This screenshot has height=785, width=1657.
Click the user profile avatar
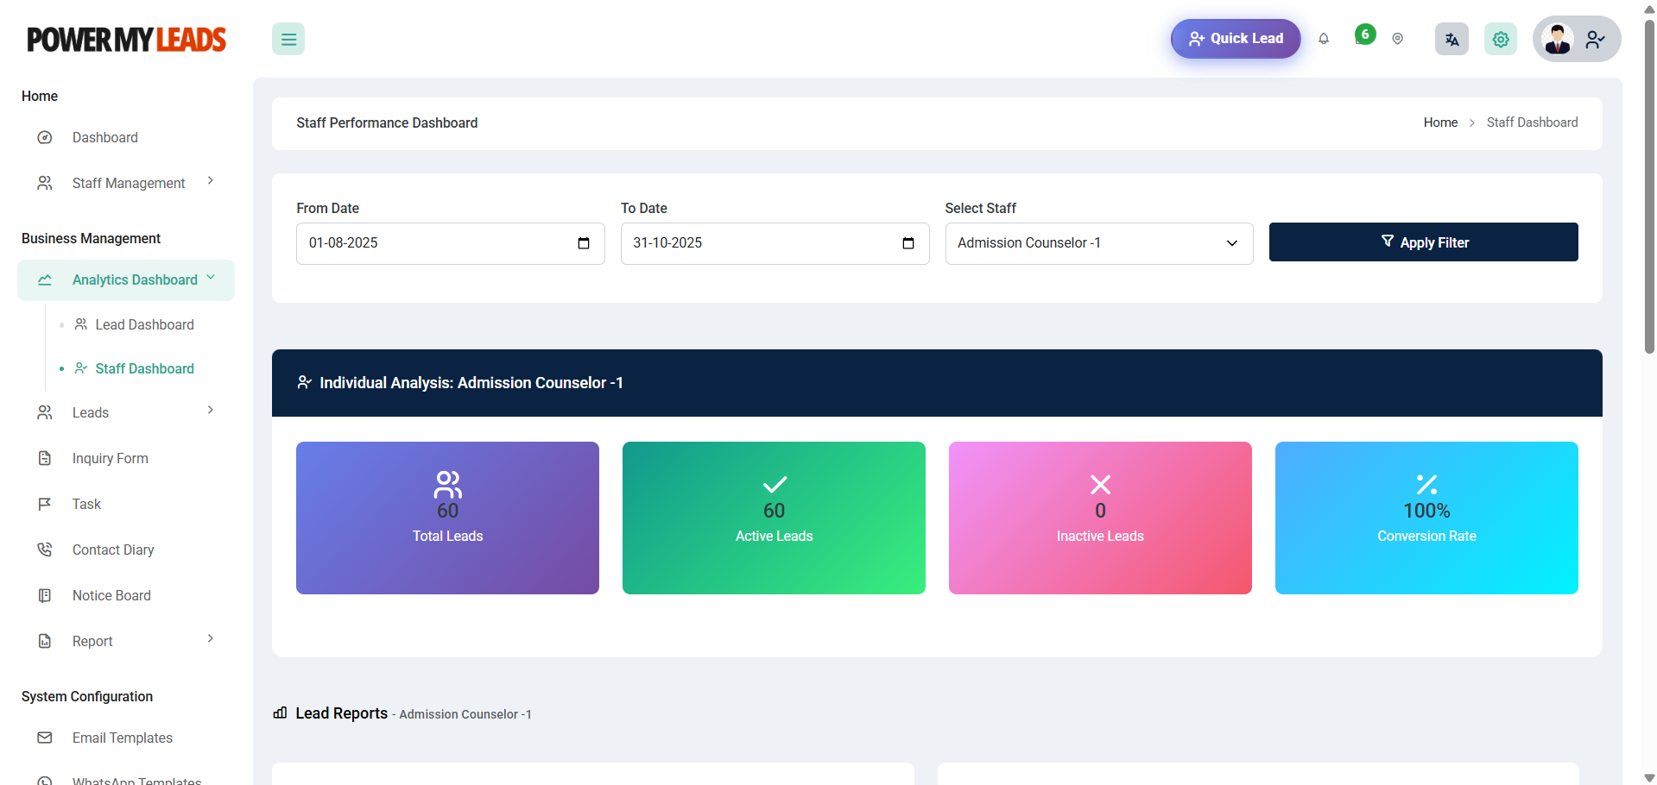[x=1558, y=39]
